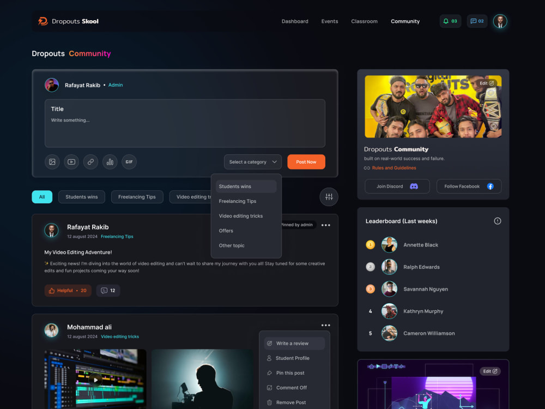Filter feed by Video editing tricks chip
The height and width of the screenshot is (409, 545).
click(190, 197)
